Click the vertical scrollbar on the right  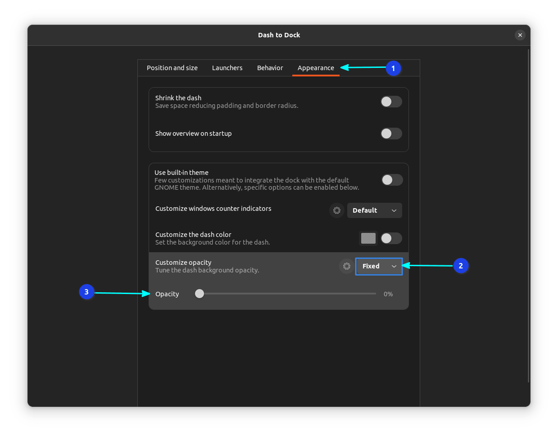pyautogui.click(x=528, y=216)
